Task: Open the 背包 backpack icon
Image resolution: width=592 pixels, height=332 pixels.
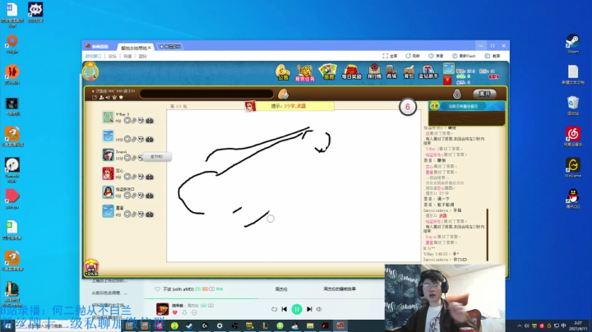Action: click(409, 71)
